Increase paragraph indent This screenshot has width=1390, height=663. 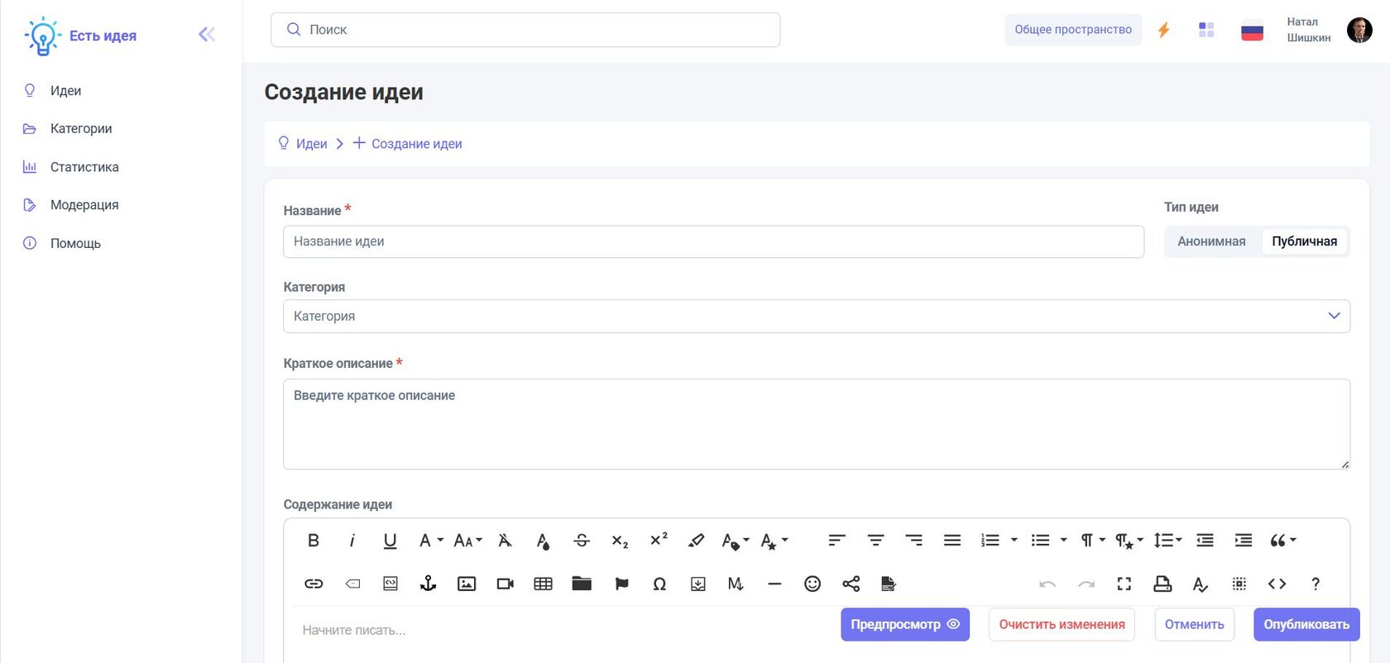[x=1244, y=541]
